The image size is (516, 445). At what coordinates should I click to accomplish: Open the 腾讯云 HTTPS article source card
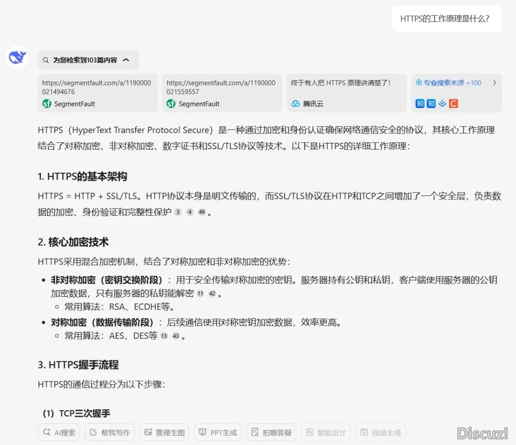(346, 93)
